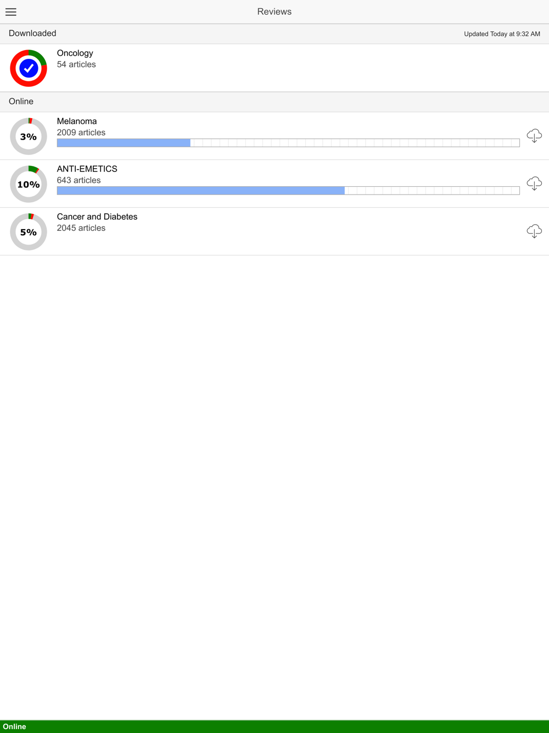Download the ANTI-EMETICS review via cloud icon
This screenshot has height=733, width=549.
point(534,184)
